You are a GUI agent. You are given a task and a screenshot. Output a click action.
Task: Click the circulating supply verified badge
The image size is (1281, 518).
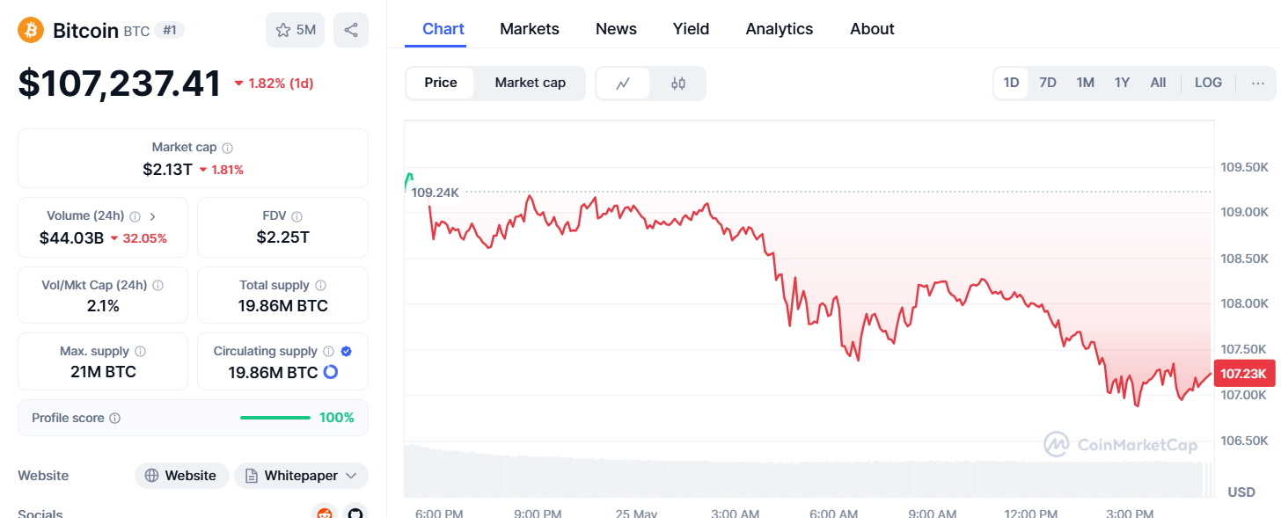[x=347, y=351]
